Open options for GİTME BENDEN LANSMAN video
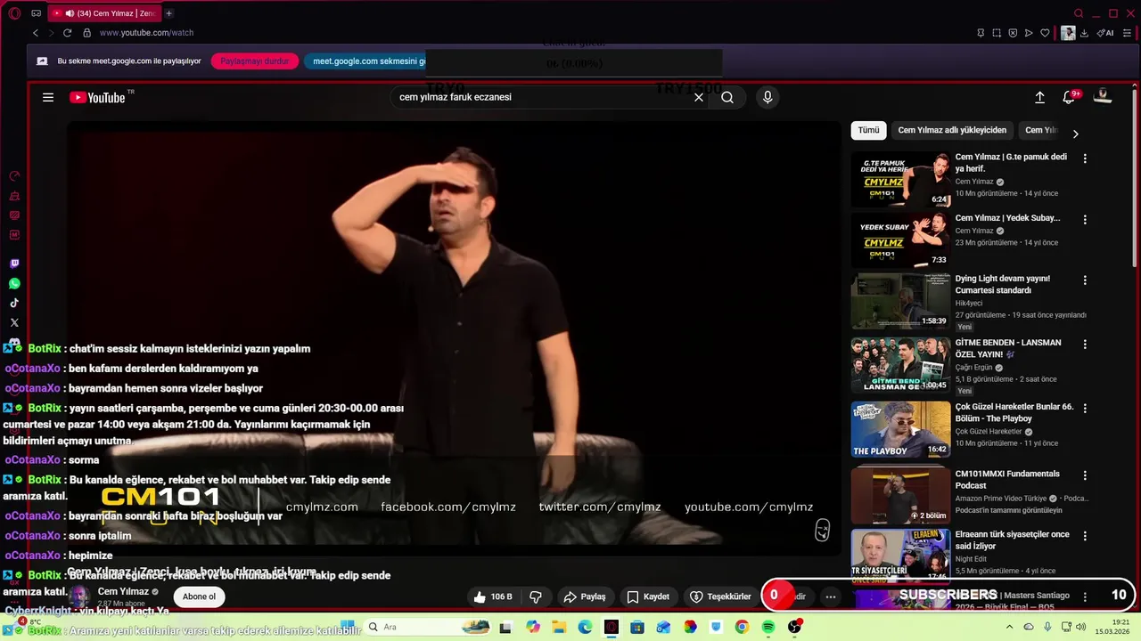Viewport: 1141px width, 641px height. click(x=1085, y=344)
